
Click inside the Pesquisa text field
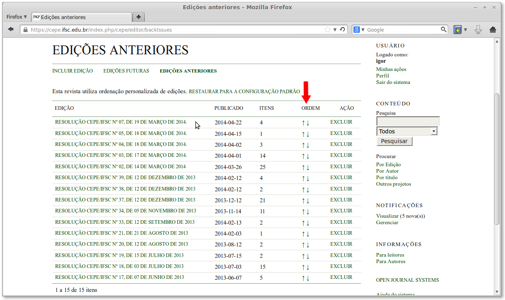pyautogui.click(x=407, y=121)
